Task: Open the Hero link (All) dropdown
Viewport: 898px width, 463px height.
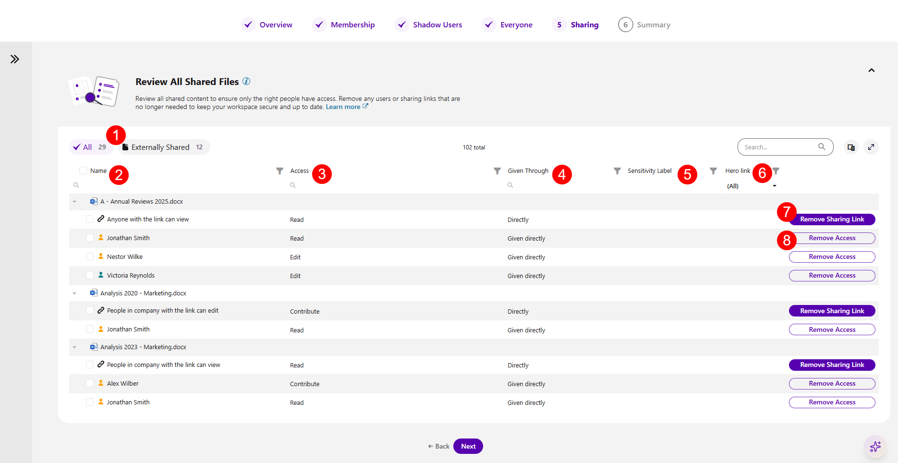Action: click(752, 186)
